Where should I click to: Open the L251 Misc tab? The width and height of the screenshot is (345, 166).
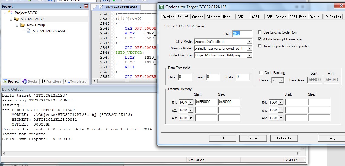(x=298, y=17)
